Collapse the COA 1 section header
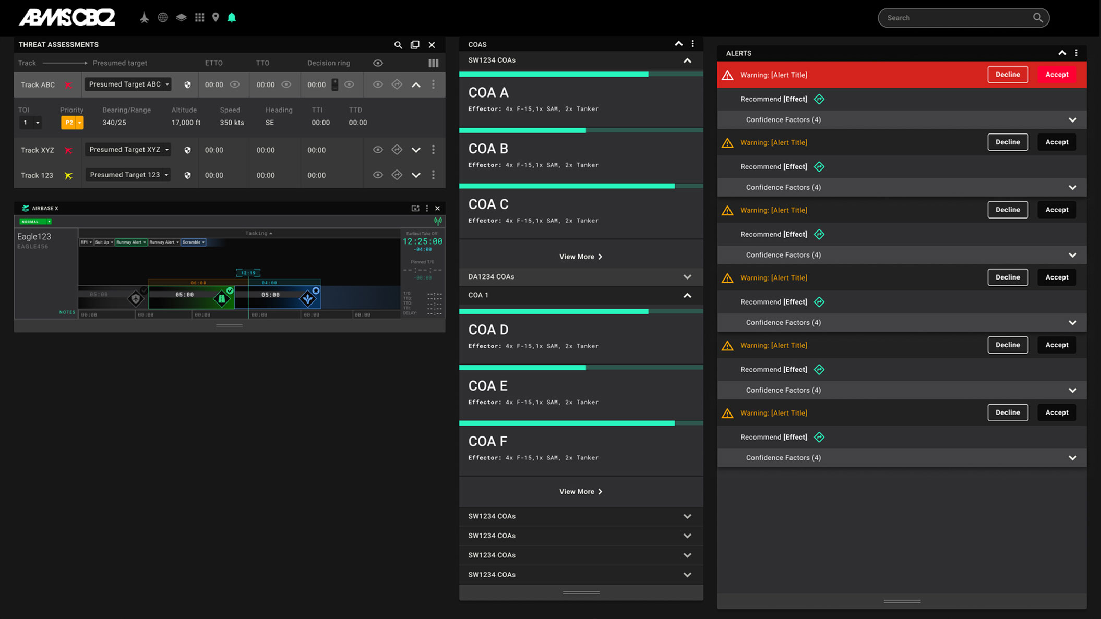This screenshot has height=619, width=1101. point(687,295)
